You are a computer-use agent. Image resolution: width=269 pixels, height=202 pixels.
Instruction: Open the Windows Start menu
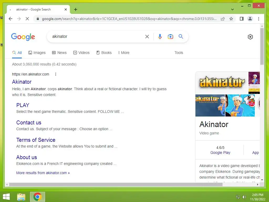[x=6, y=197]
